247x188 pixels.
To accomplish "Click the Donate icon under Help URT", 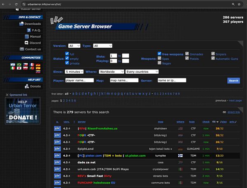I will pyautogui.click(x=27, y=86).
